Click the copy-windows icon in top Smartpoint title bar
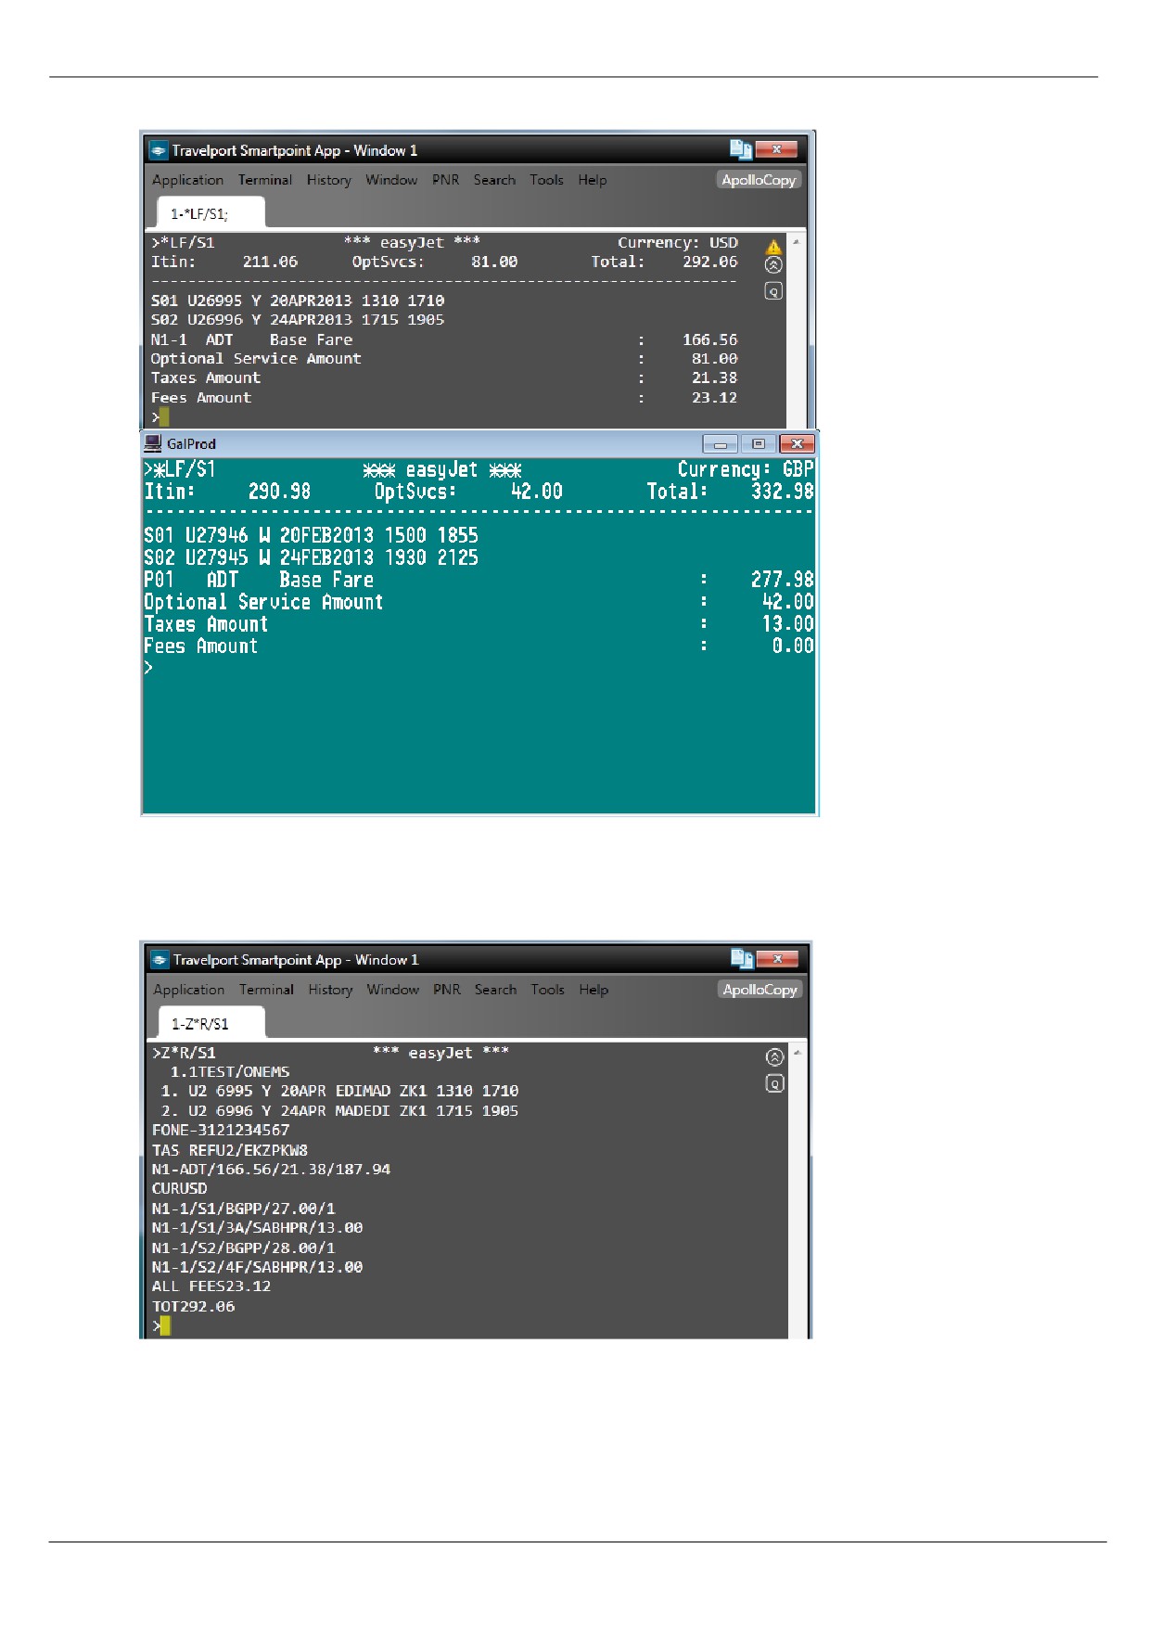 740,149
